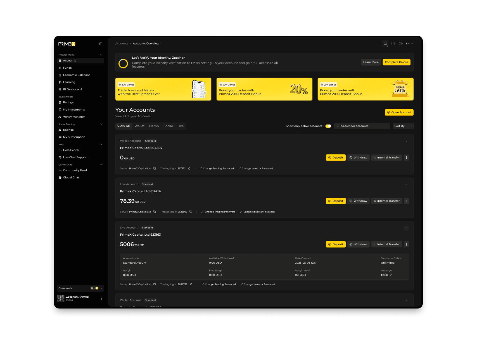The height and width of the screenshot is (344, 477).
Task: Copy server name for account 604807
Action: coord(155,168)
